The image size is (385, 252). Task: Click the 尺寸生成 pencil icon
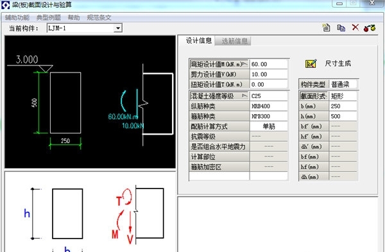tap(311, 63)
